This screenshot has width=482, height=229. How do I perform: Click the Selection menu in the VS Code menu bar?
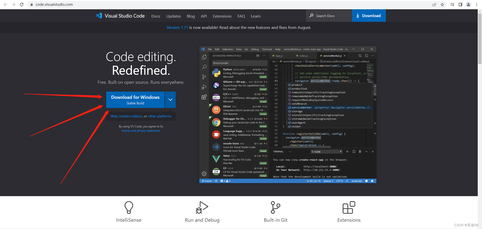pos(227,49)
